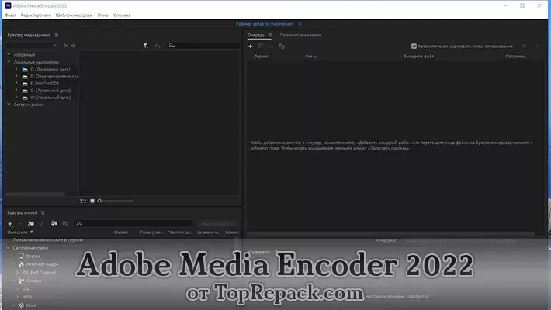
Task: Click the Выходной файл column header
Action: click(x=418, y=56)
